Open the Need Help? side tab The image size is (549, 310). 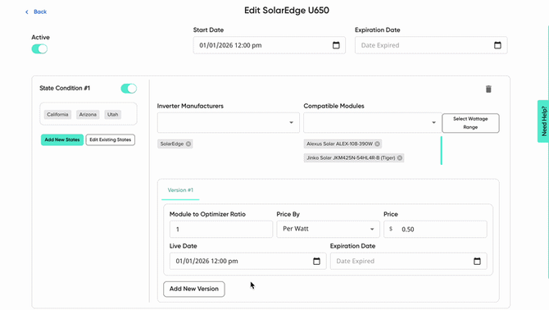tap(543, 121)
